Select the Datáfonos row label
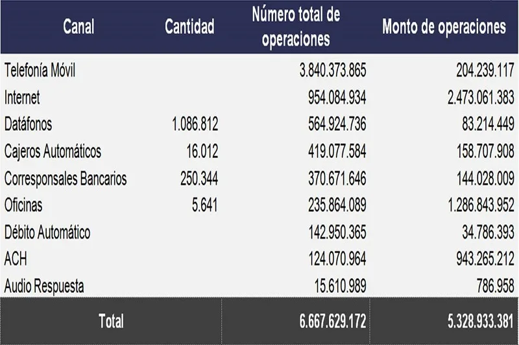Viewport: 519px width, 345px height. click(x=28, y=124)
